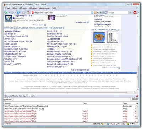Open the ? help menu
This screenshot has width=142, height=129.
coord(59,8)
